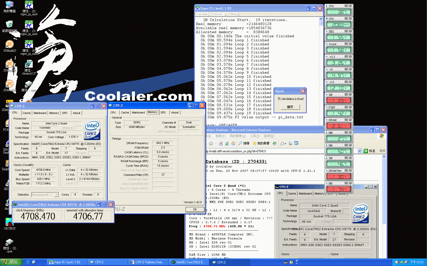Open the 工具(T) menu in Internet Explorer
This screenshot has width=427, height=266.
click(255, 136)
